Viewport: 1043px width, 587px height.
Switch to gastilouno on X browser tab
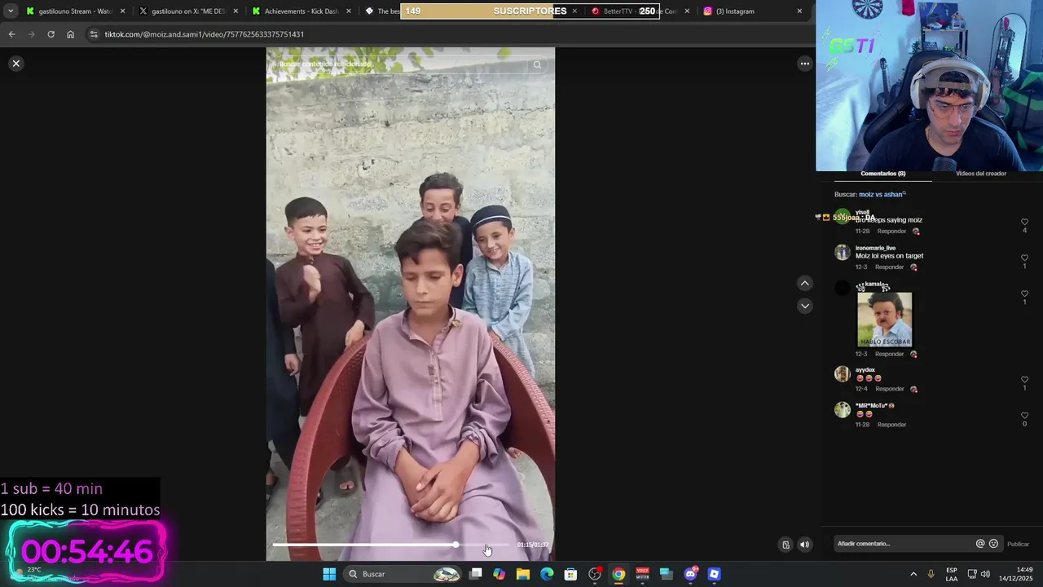tap(187, 11)
